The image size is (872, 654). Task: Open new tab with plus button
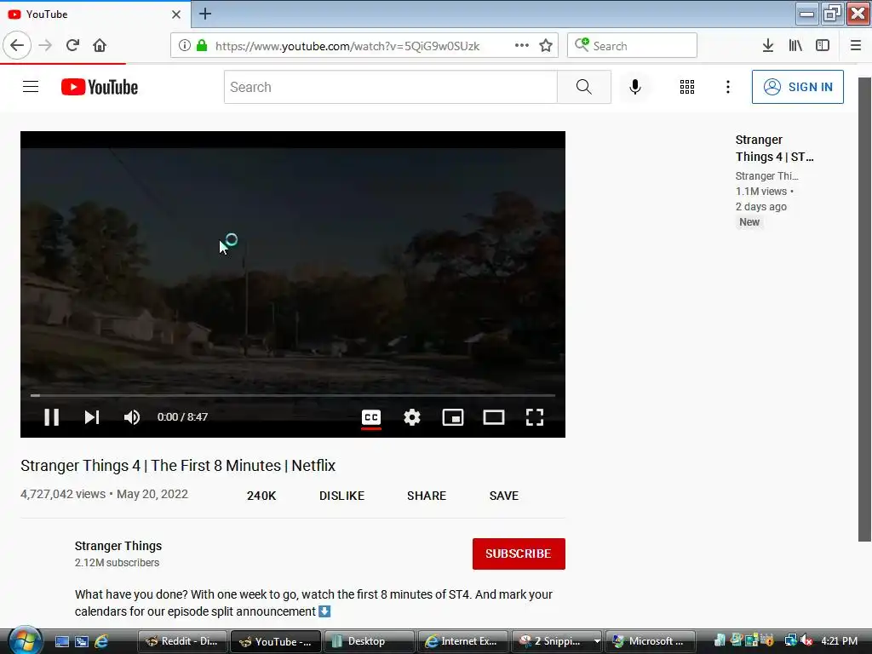(x=205, y=14)
